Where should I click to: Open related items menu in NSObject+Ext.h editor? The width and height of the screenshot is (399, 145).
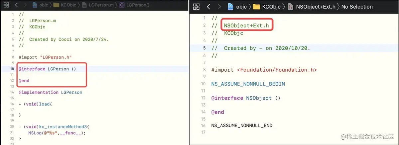coord(197,7)
